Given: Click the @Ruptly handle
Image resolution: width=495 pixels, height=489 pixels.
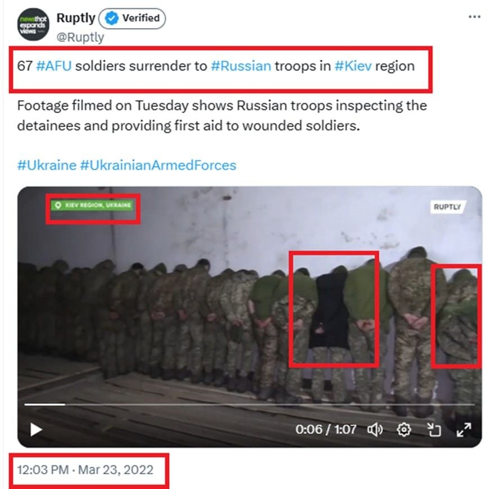Looking at the screenshot, I should pos(80,37).
